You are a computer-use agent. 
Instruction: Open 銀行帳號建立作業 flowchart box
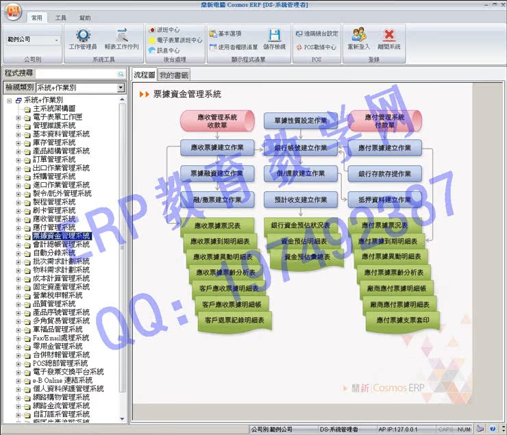(301, 148)
